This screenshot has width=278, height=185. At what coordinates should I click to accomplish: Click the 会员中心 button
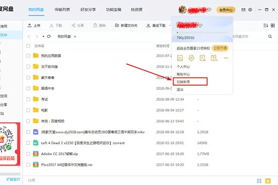click(x=225, y=10)
